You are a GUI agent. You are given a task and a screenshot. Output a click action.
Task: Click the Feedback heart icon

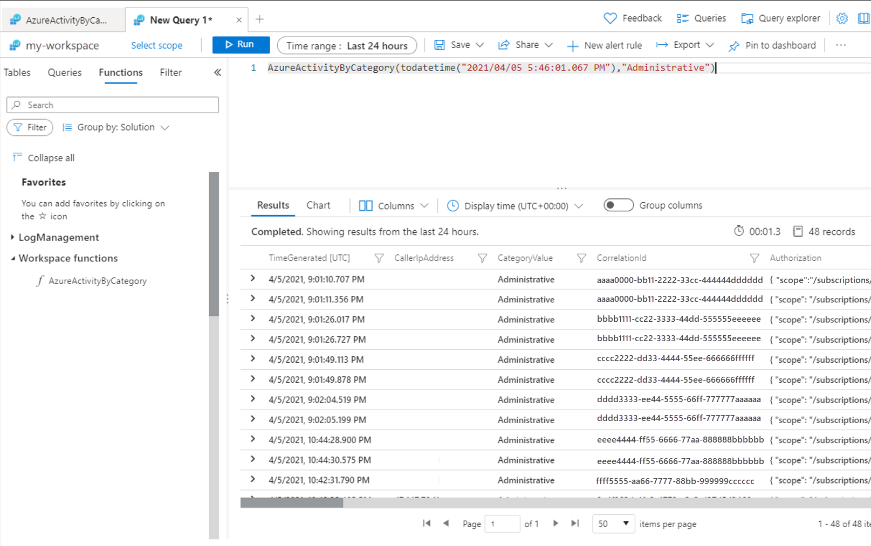pos(610,18)
